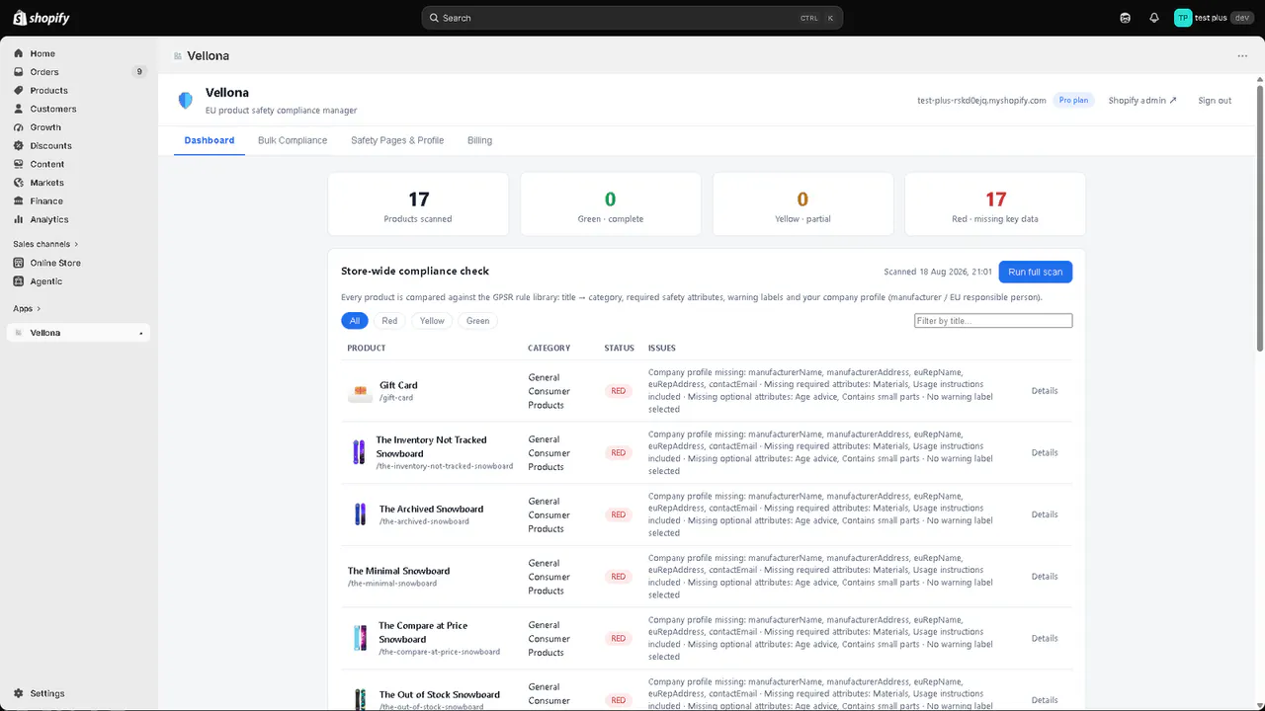Open Online Store channel
The height and width of the screenshot is (711, 1265).
click(x=55, y=263)
